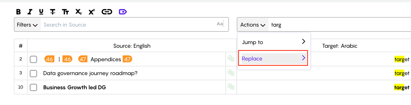Apply strikethrough formatting icon
The image size is (411, 105).
[53, 12]
